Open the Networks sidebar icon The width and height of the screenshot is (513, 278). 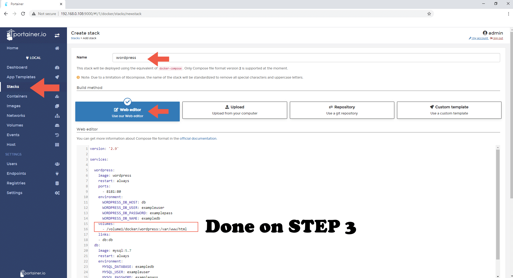pos(57,116)
